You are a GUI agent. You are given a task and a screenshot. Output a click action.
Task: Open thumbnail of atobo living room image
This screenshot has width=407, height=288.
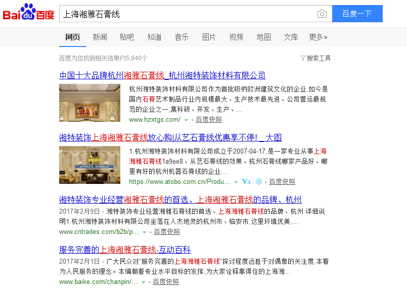89,165
